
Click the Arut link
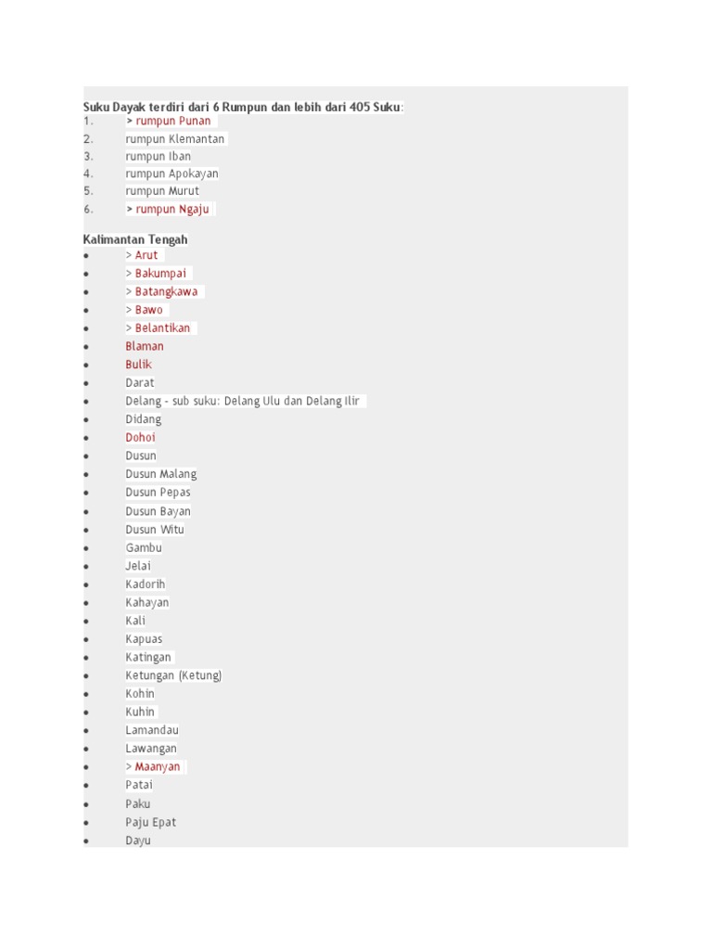coord(146,255)
